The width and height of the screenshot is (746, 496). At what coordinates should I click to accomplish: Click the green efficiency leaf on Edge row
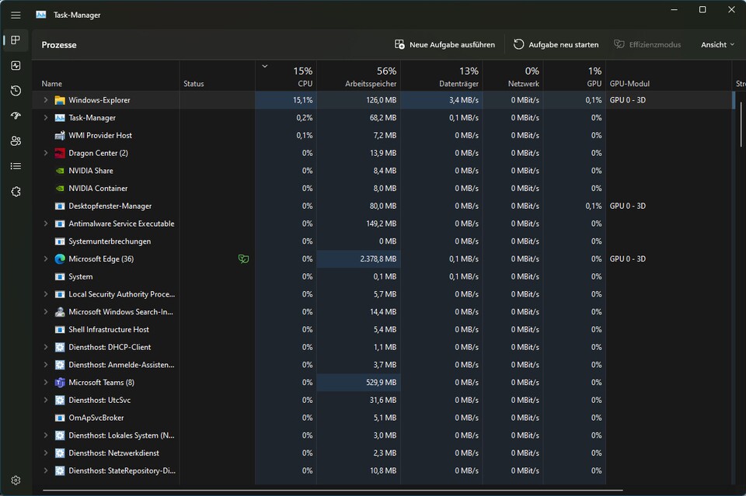click(x=243, y=259)
